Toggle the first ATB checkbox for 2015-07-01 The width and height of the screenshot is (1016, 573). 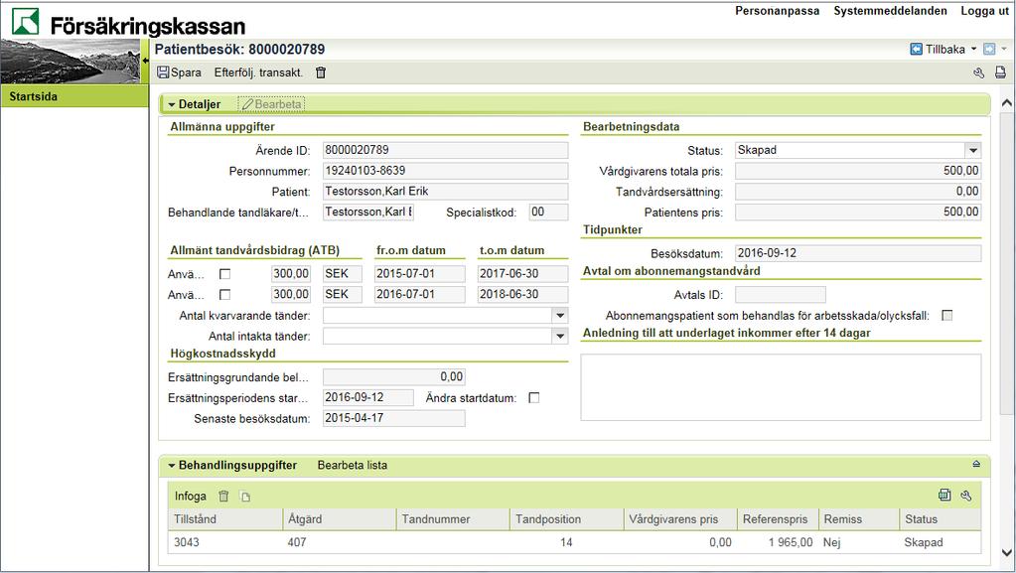point(224,274)
